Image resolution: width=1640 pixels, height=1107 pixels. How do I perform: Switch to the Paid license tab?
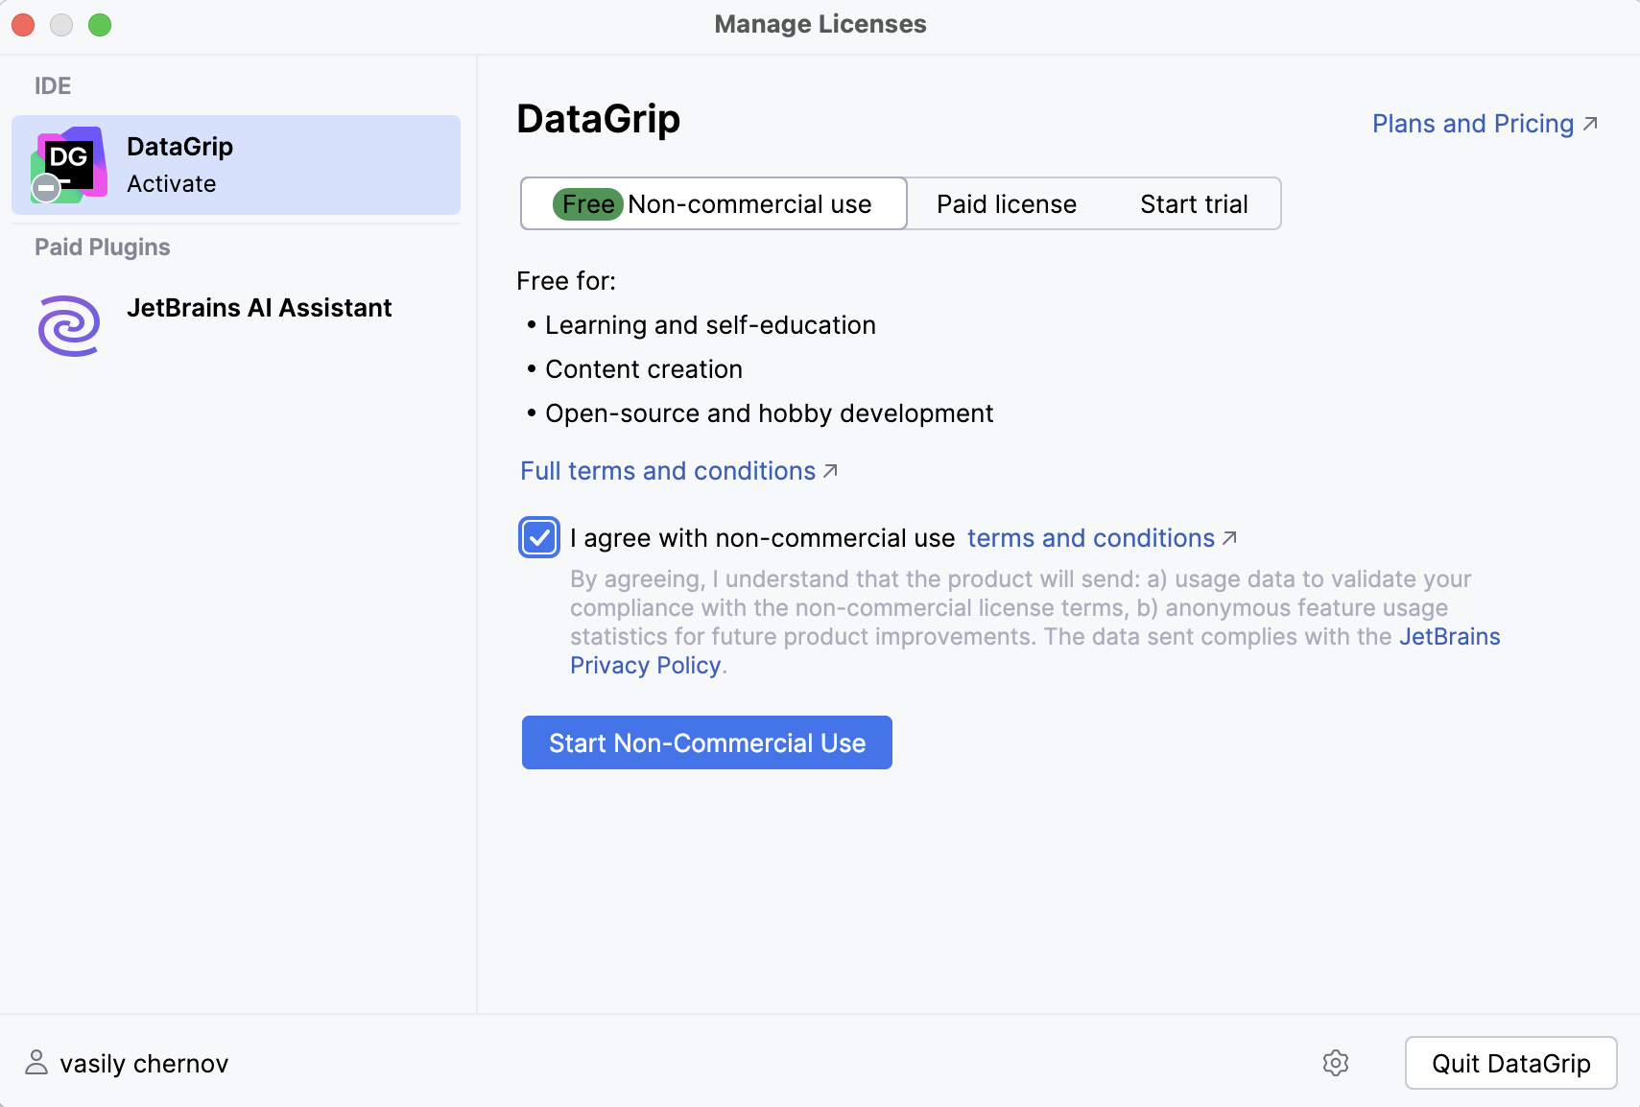pos(1006,203)
